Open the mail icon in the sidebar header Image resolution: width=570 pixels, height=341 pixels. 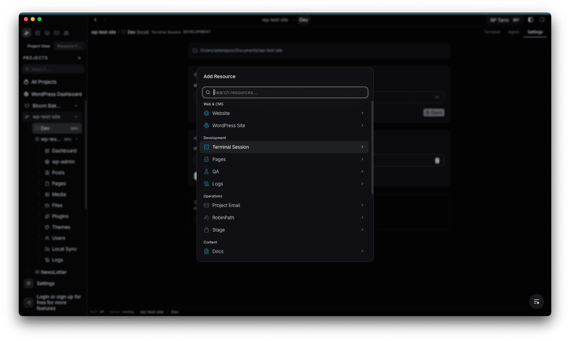click(57, 33)
